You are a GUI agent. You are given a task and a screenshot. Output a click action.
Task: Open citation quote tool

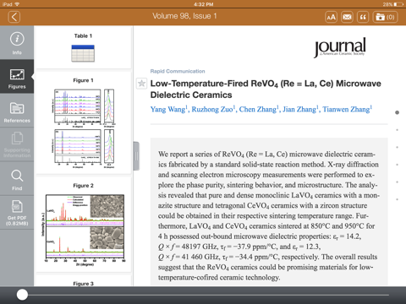tap(363, 17)
